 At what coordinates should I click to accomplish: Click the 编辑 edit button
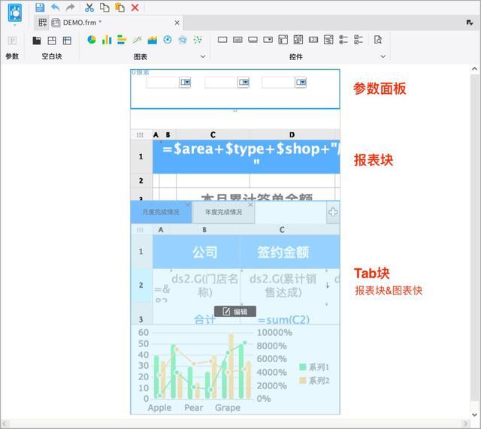(235, 311)
